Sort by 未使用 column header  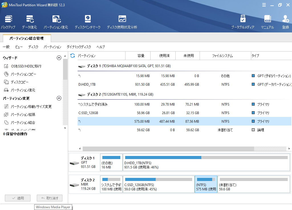click(188, 55)
